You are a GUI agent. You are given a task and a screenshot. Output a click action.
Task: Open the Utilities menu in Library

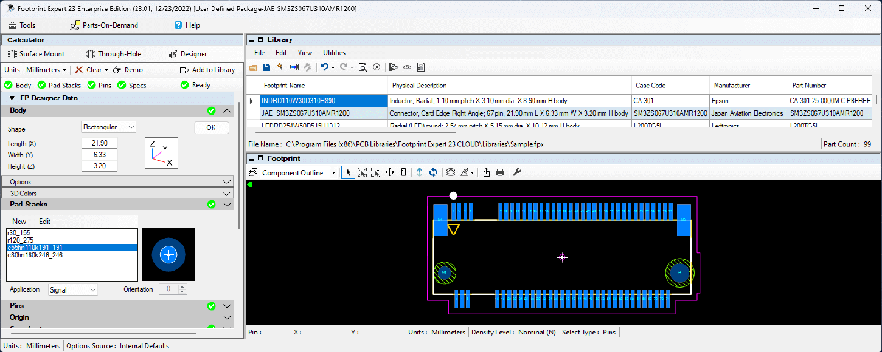coord(334,53)
